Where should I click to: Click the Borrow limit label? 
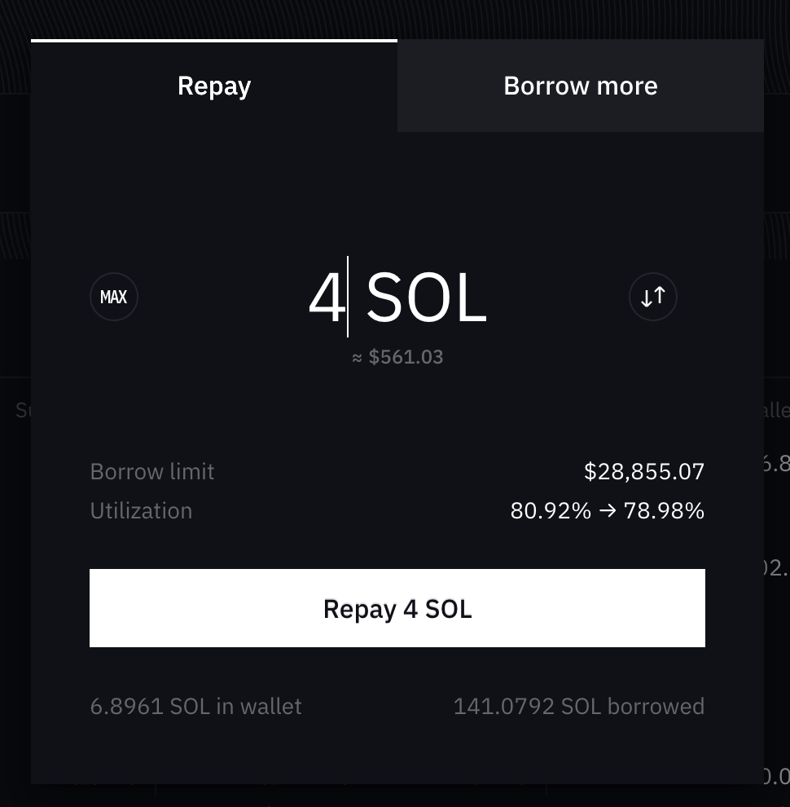[x=151, y=471]
